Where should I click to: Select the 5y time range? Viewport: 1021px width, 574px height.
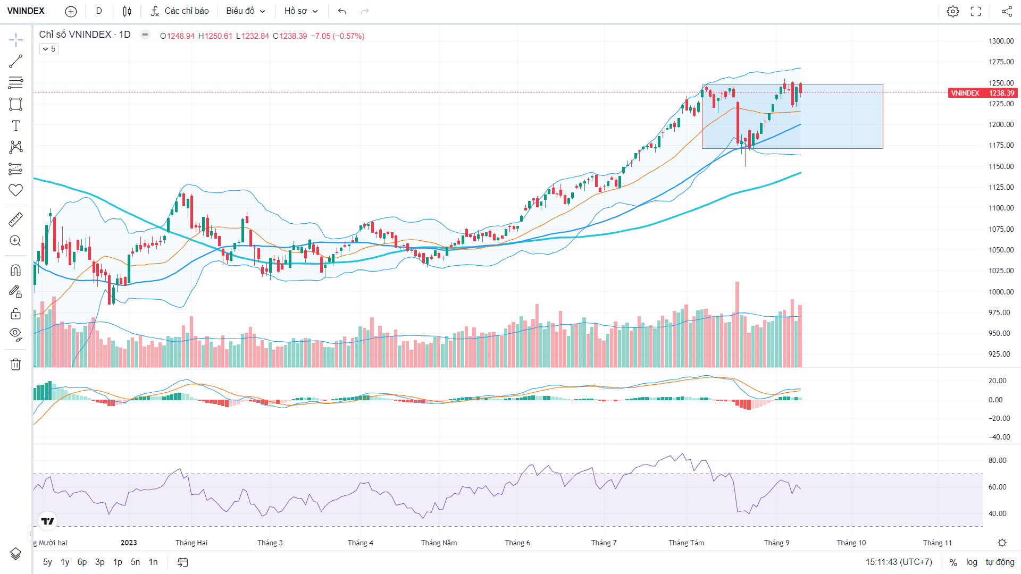[47, 562]
